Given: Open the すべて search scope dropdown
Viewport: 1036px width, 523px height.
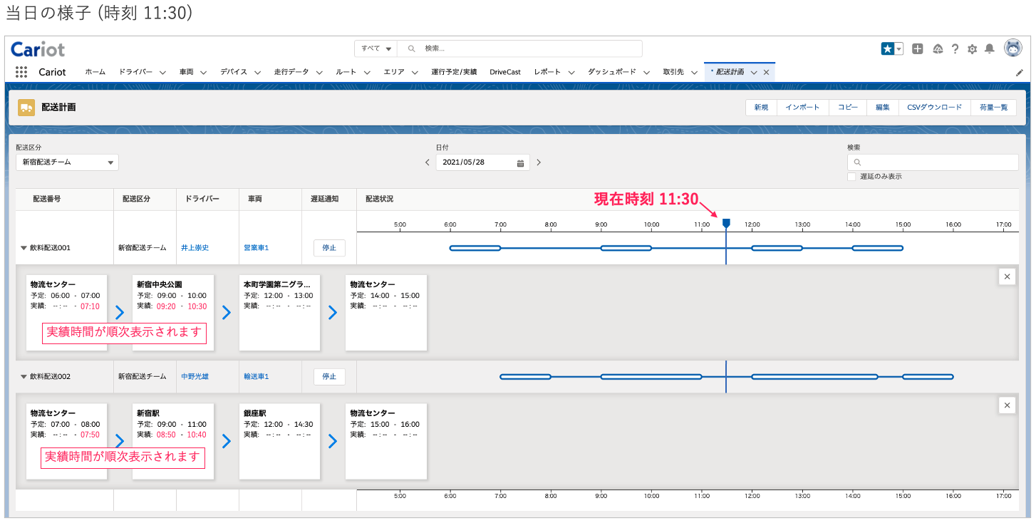Looking at the screenshot, I should point(375,48).
